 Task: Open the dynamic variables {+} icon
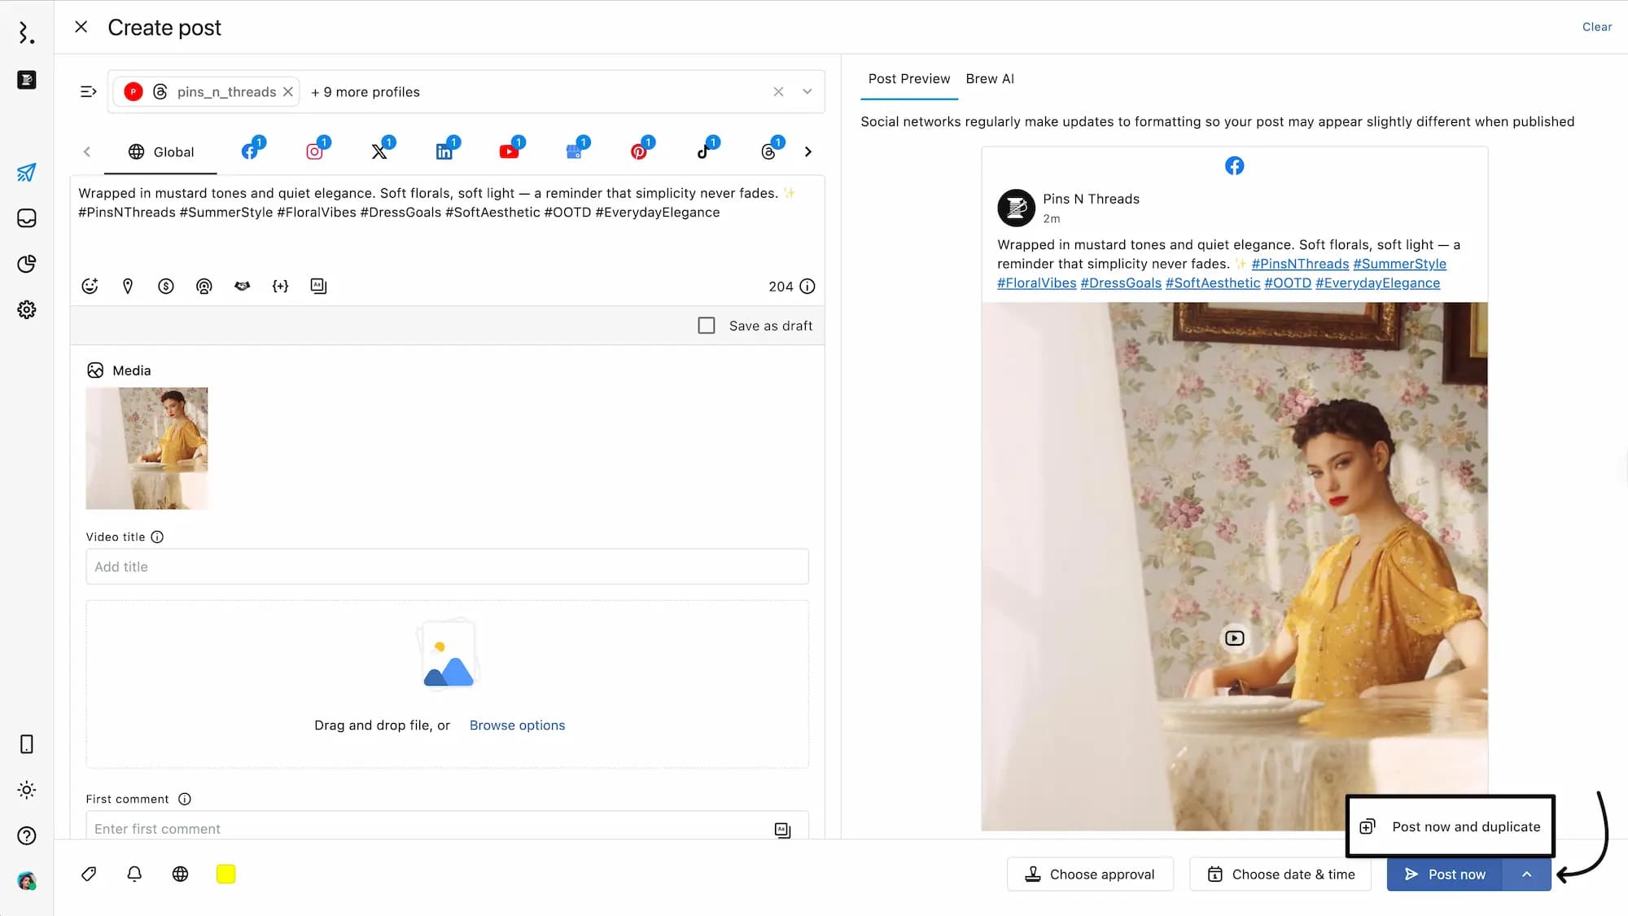click(280, 286)
